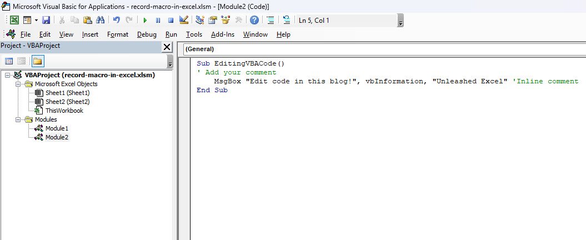Toggle Design Mode icon
586x240 pixels.
[183, 20]
